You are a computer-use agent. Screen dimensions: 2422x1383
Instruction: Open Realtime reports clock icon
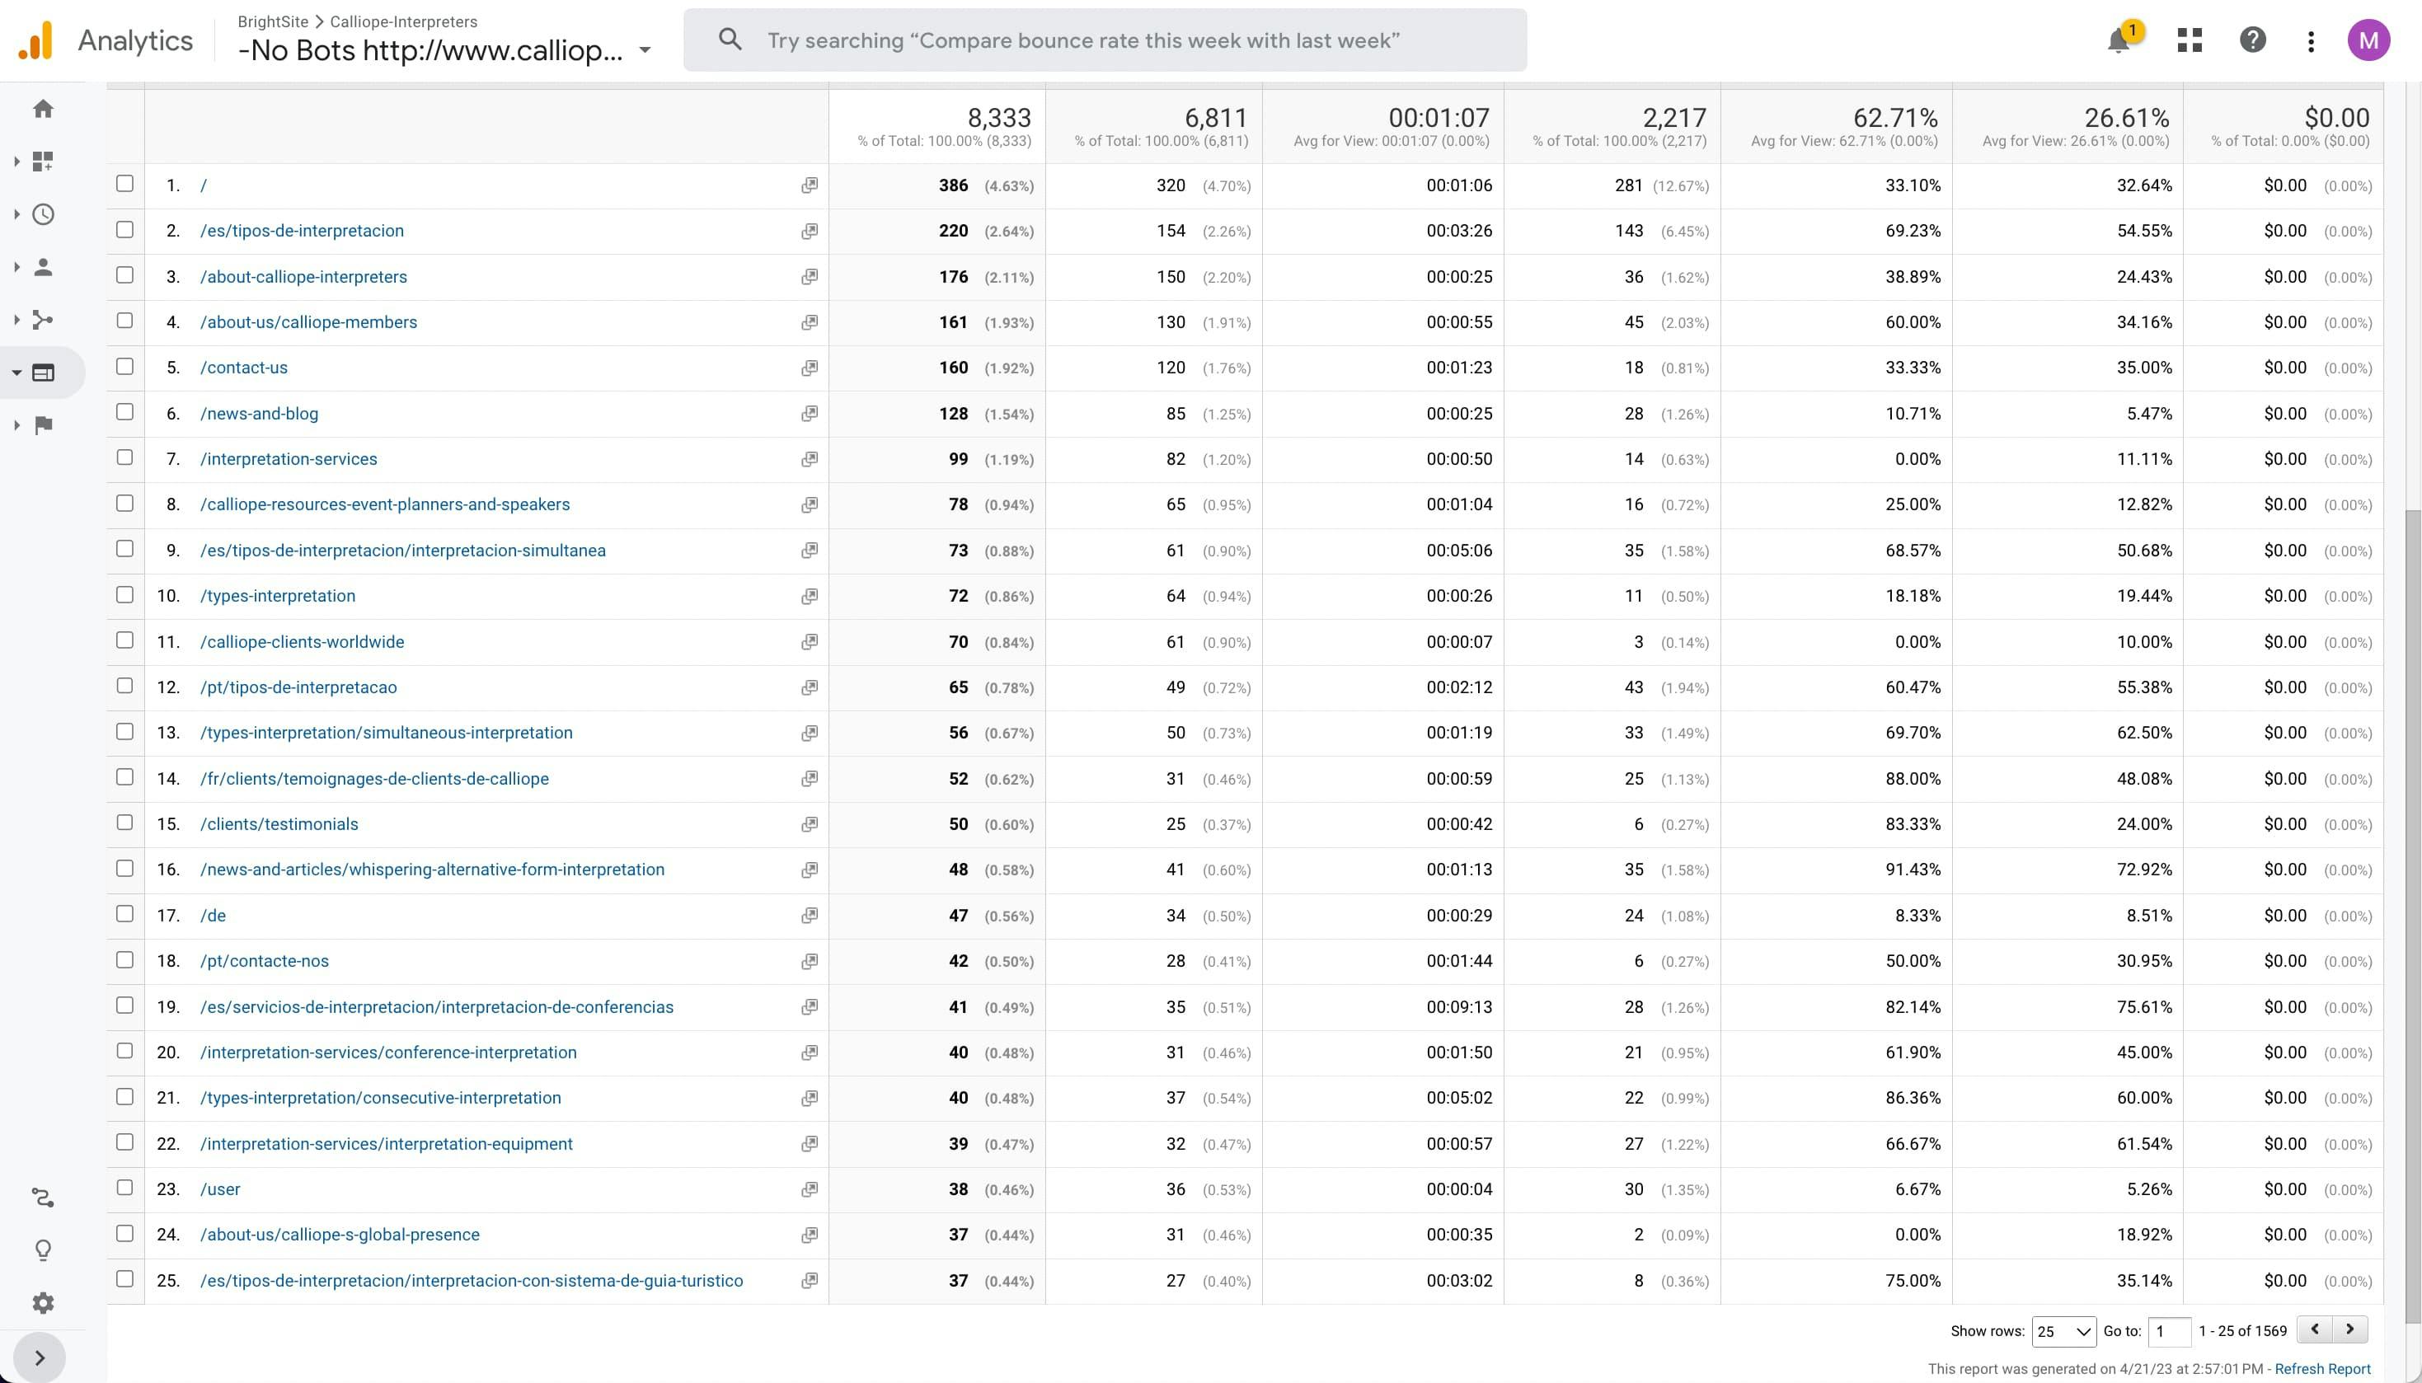43,213
